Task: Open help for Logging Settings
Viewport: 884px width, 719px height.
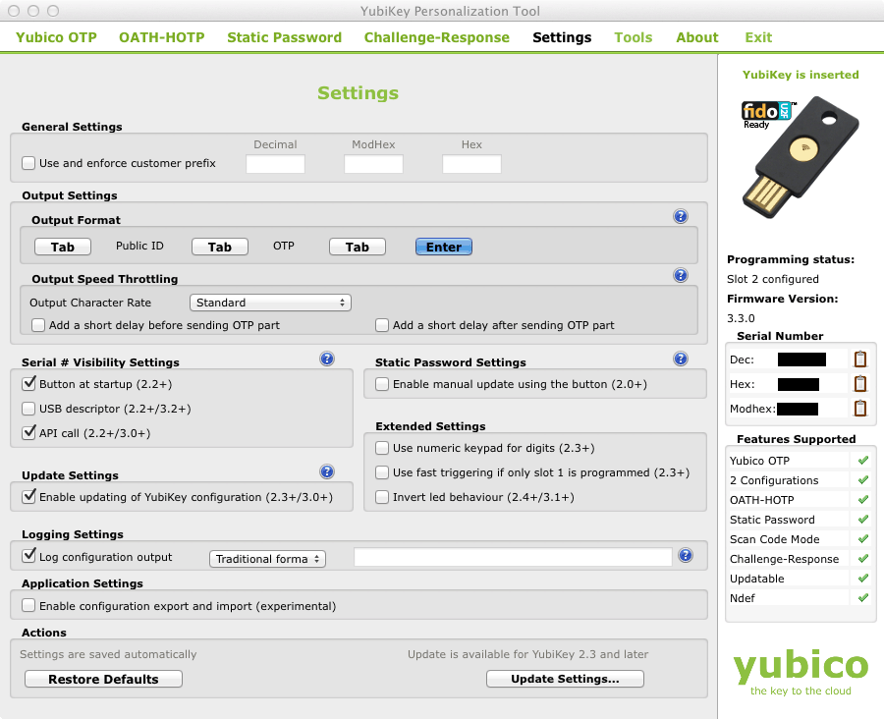Action: [686, 556]
